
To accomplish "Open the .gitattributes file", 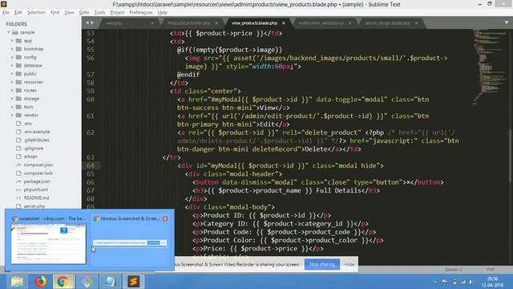I will 36,140.
